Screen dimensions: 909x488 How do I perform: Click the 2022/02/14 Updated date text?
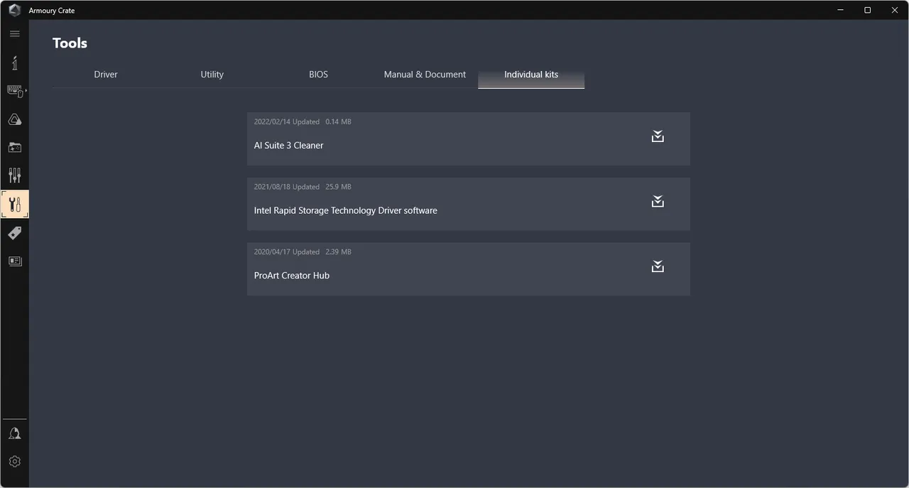point(287,122)
